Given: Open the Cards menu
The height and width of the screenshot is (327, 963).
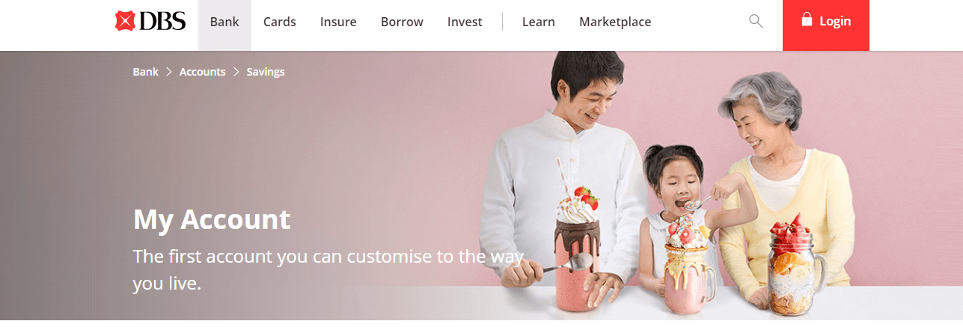Looking at the screenshot, I should click(280, 22).
